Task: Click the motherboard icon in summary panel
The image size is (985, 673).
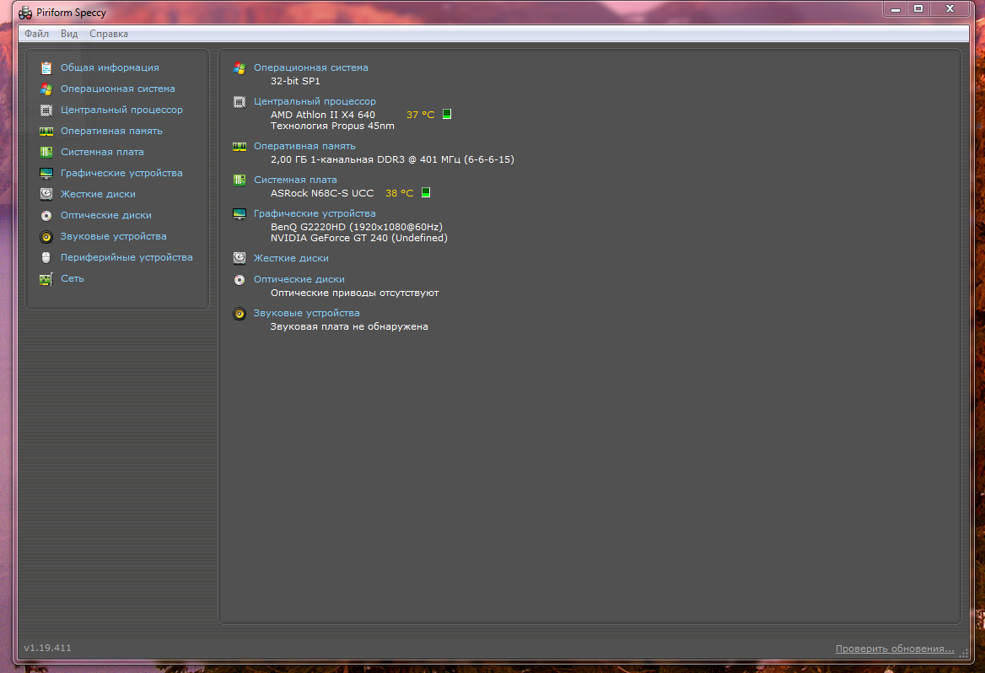Action: (240, 180)
